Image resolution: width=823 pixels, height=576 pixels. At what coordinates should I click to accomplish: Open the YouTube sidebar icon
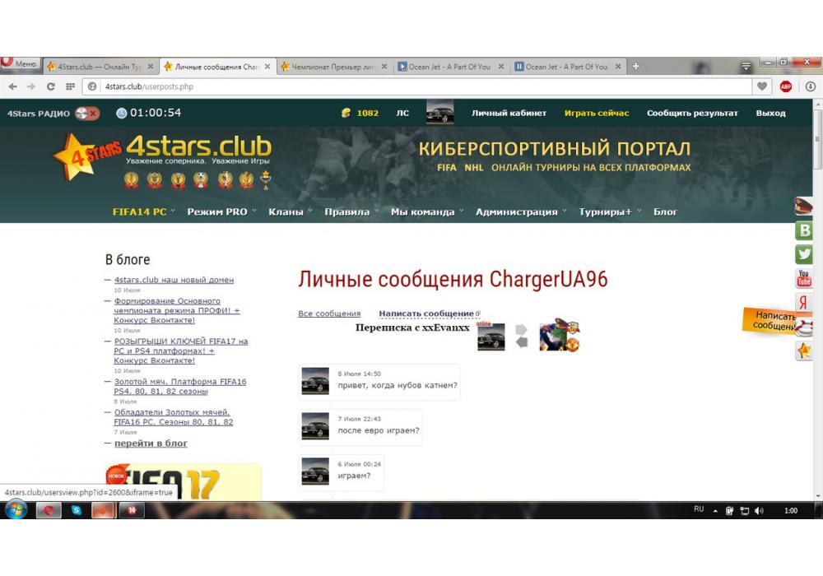click(803, 279)
